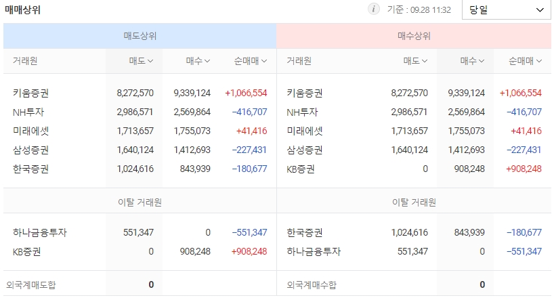This screenshot has width=554, height=300.
Task: Click KB증권 in the 매수상위 top five
Action: [301, 169]
